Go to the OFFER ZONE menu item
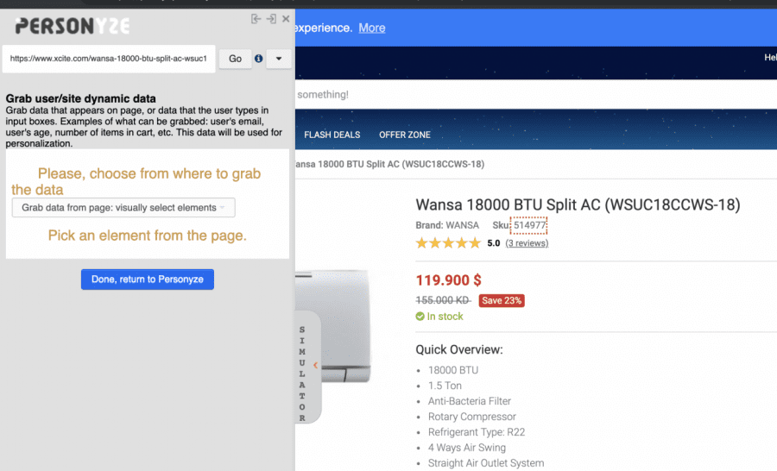This screenshot has width=777, height=471. (405, 135)
